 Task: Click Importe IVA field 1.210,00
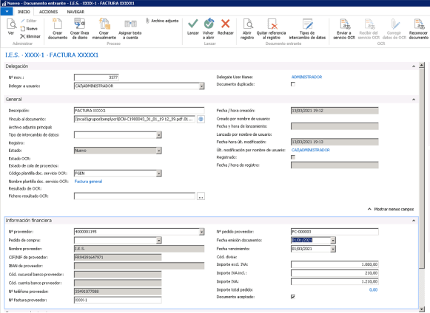[x=335, y=281]
